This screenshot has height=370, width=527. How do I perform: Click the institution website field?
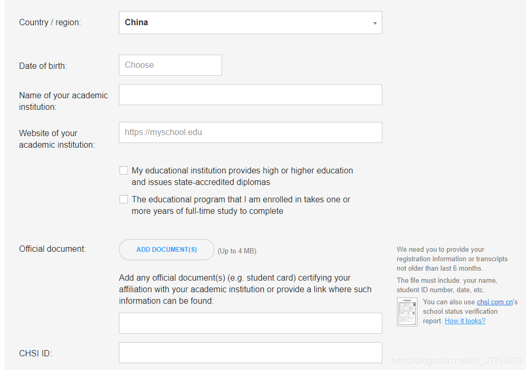tap(250, 132)
